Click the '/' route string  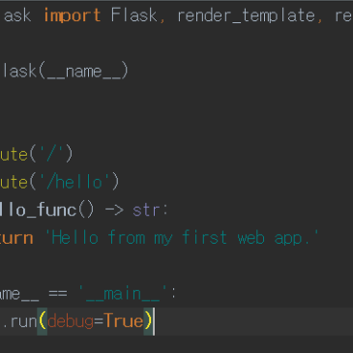[x=51, y=154]
